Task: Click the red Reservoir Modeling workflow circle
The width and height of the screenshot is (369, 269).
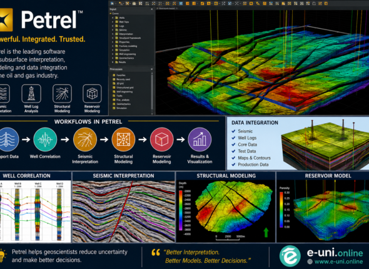Action: (x=162, y=140)
